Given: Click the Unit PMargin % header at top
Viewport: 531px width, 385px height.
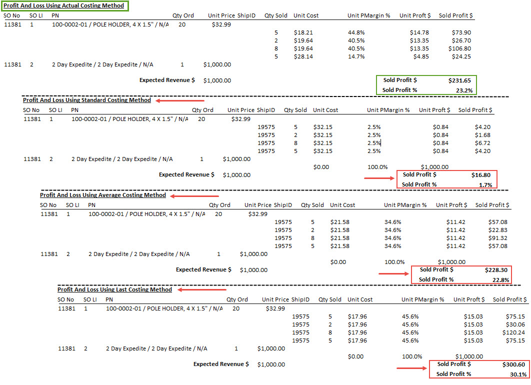Looking at the screenshot, I should (369, 15).
